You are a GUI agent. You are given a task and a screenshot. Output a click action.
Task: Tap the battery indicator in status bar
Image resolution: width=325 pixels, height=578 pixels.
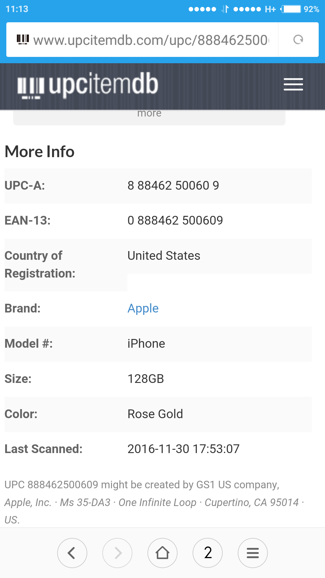(291, 9)
